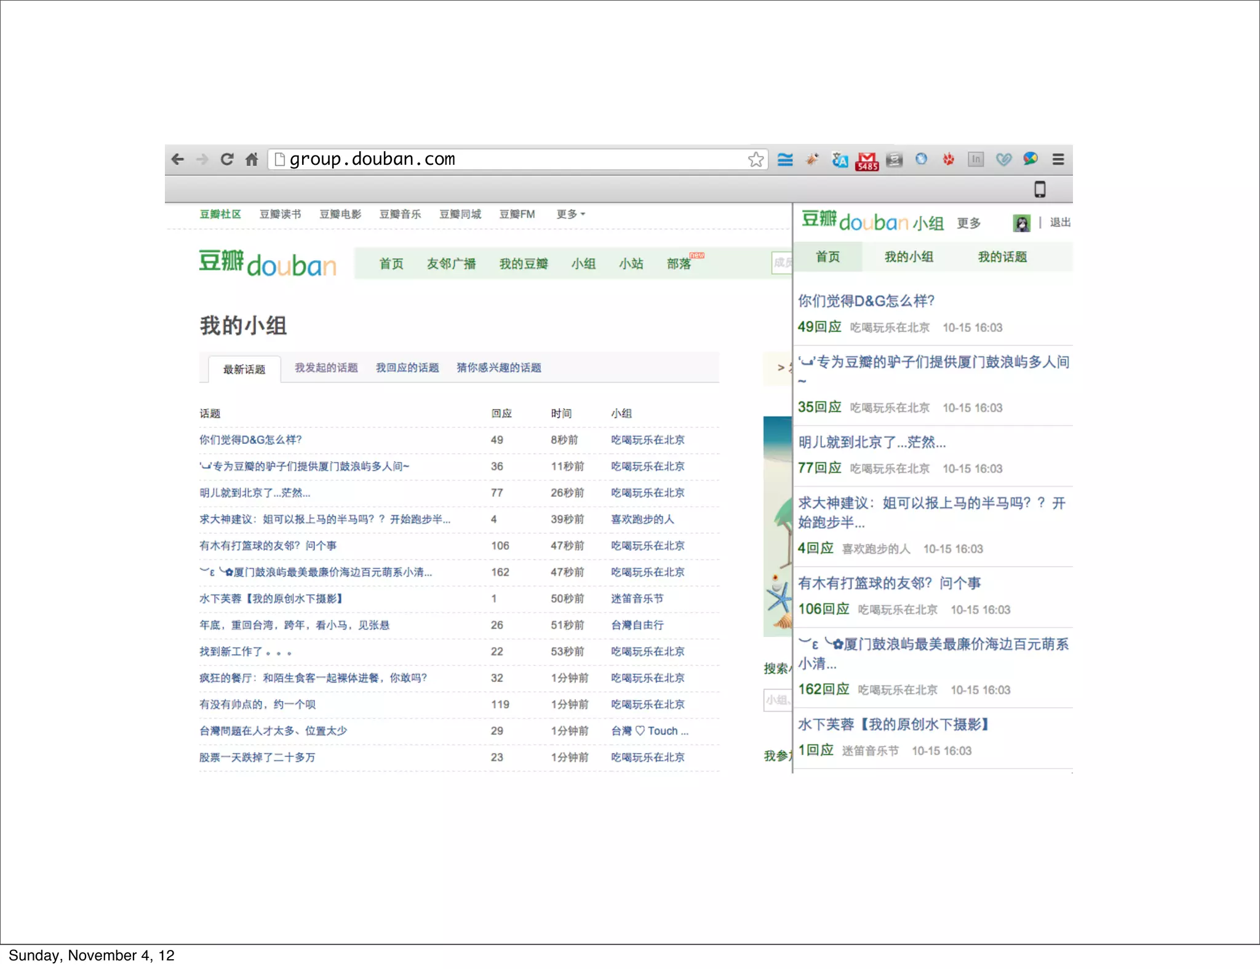Screen dimensions: 1260x969
Task: Go to the browser home icon
Action: tap(252, 159)
